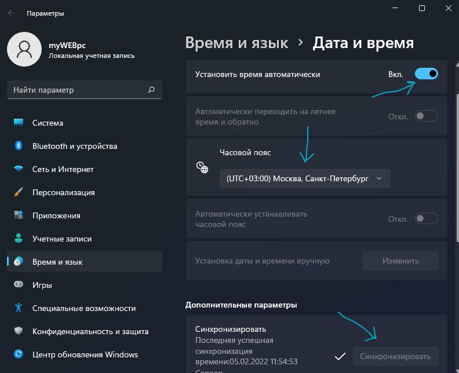This screenshot has height=373, width=459.
Task: Click Установка даты и времени вручную text
Action: point(263,261)
